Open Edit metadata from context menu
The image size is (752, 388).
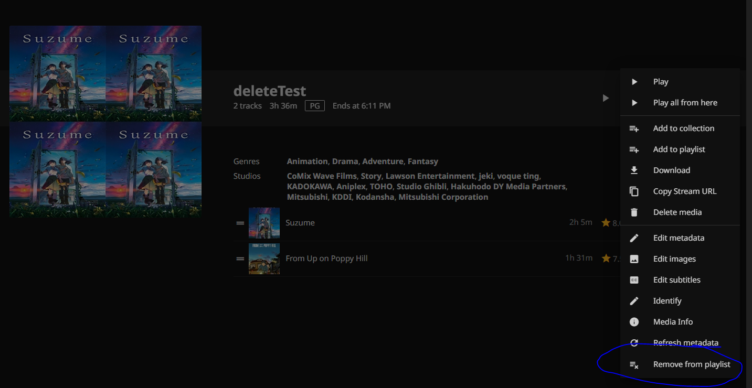pyautogui.click(x=678, y=238)
